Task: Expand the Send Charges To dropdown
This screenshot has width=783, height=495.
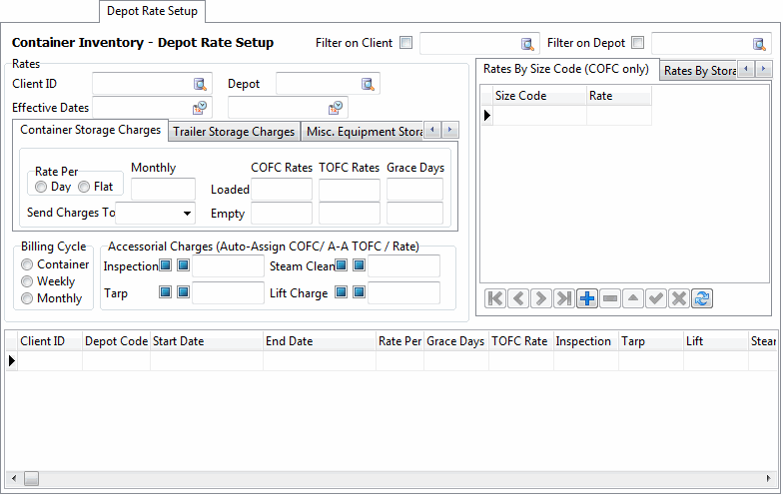Action: click(188, 213)
